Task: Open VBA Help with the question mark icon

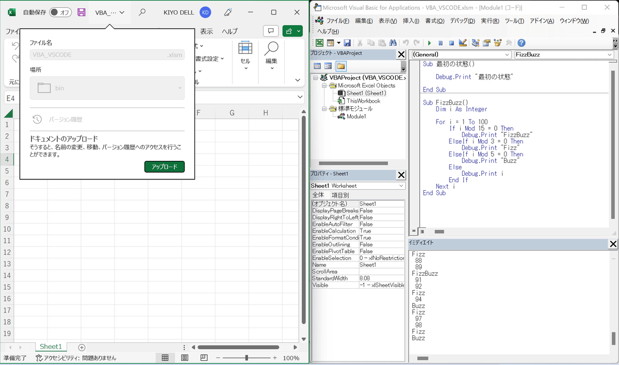Action: [522, 42]
